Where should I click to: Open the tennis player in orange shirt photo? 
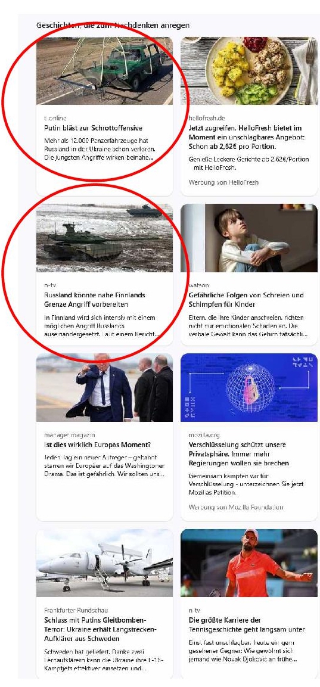coord(249,563)
